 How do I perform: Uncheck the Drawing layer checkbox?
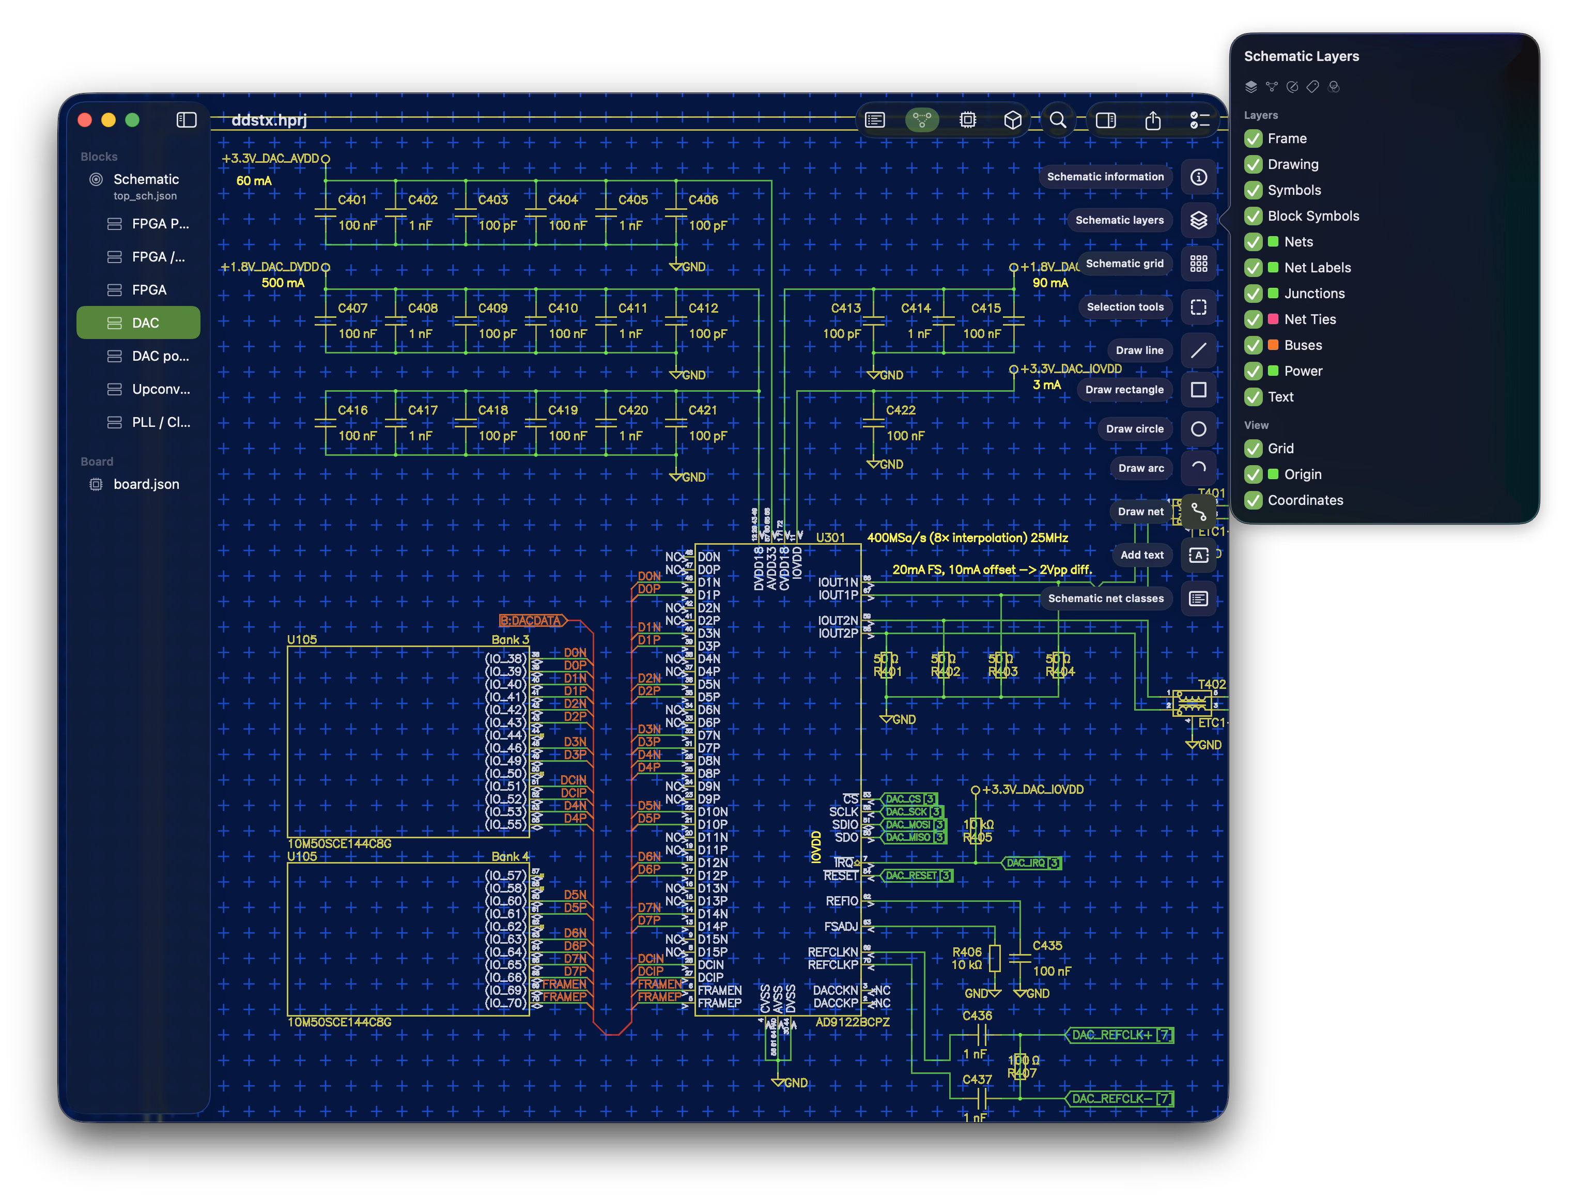tap(1253, 164)
